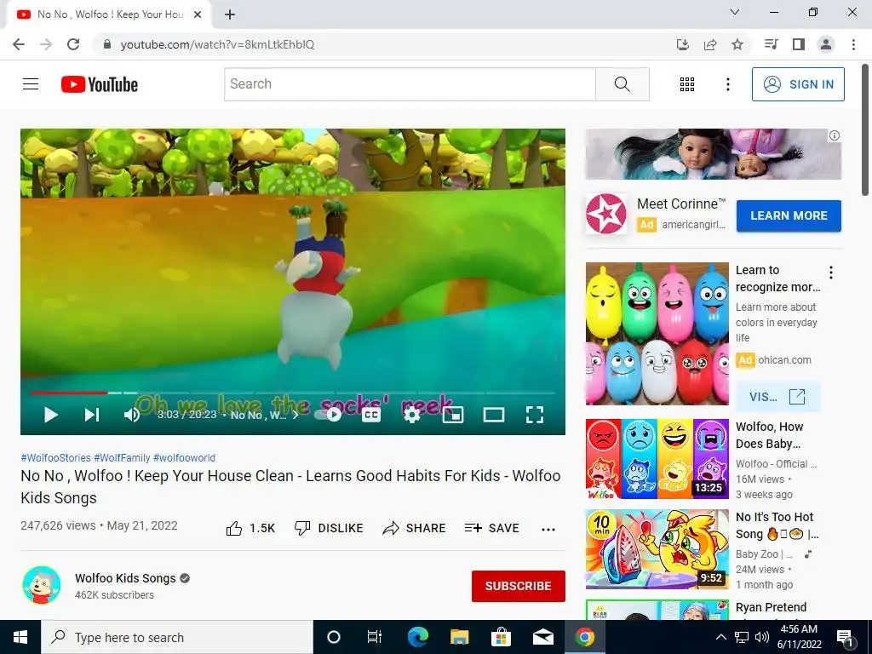Screen dimensions: 872x654
Task: Go to YouTube home via logo
Action: click(x=100, y=84)
